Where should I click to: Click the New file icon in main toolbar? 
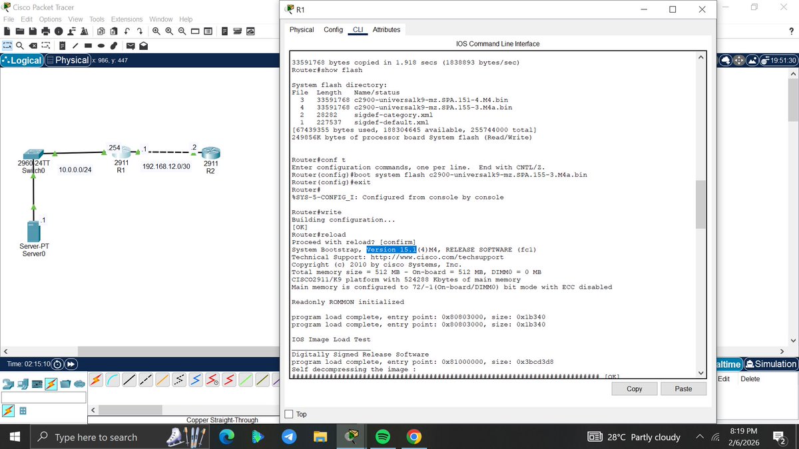point(8,31)
